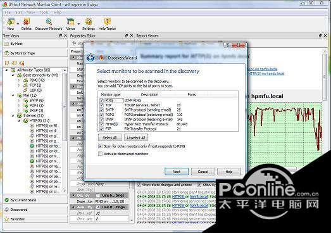This screenshot has width=331, height=233.
Task: Toggle the SMTP monitor checkbox
Action: [x=101, y=110]
